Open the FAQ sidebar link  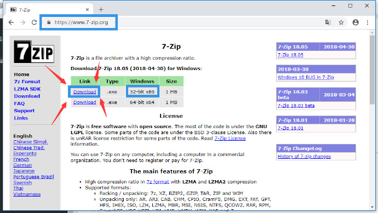(19, 103)
